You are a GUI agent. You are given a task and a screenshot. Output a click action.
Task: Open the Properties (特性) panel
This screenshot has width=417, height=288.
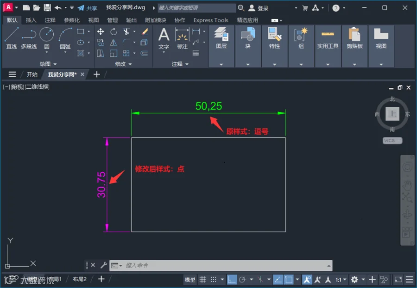click(274, 38)
